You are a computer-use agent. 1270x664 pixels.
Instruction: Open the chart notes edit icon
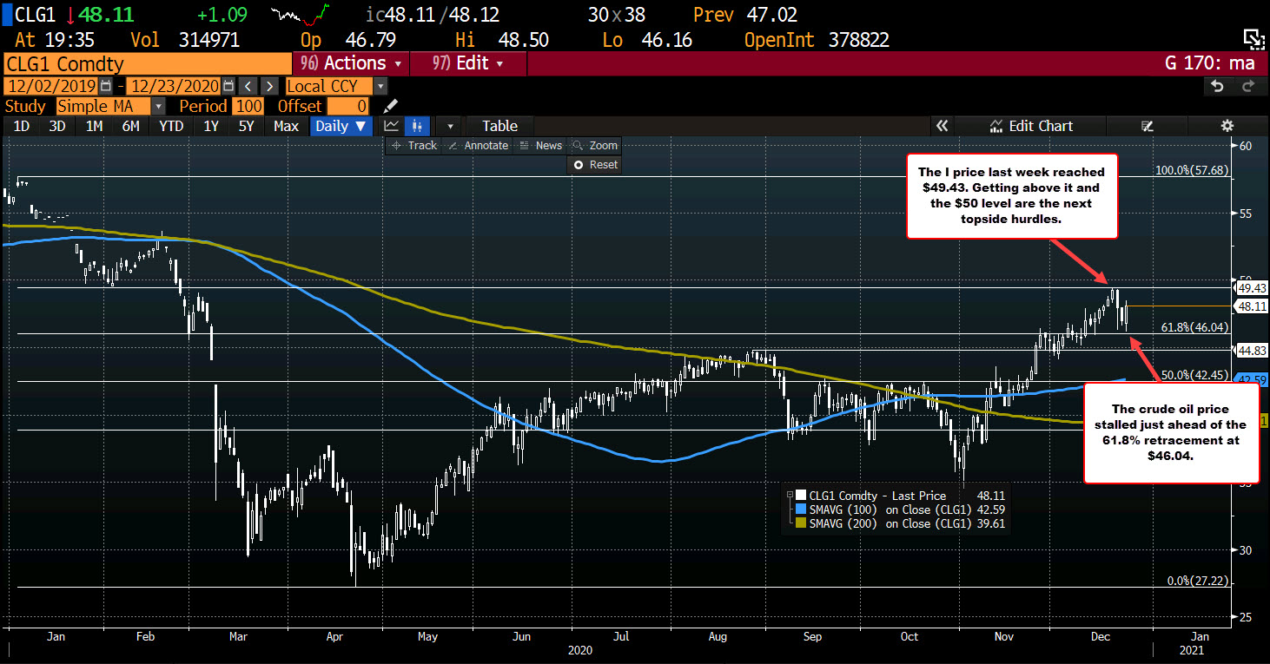click(x=1147, y=126)
